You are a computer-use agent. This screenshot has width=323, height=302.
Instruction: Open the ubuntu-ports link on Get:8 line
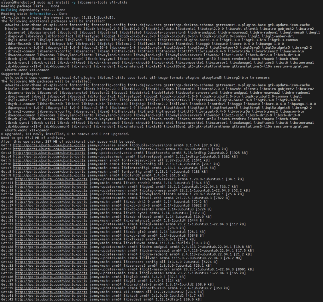(49, 171)
